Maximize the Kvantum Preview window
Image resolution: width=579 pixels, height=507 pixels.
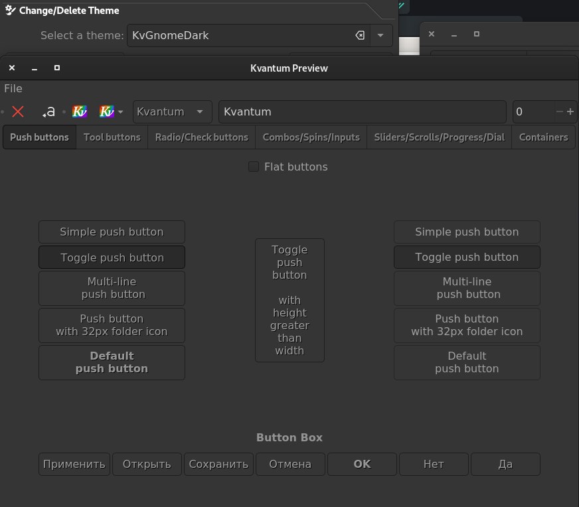(x=57, y=68)
